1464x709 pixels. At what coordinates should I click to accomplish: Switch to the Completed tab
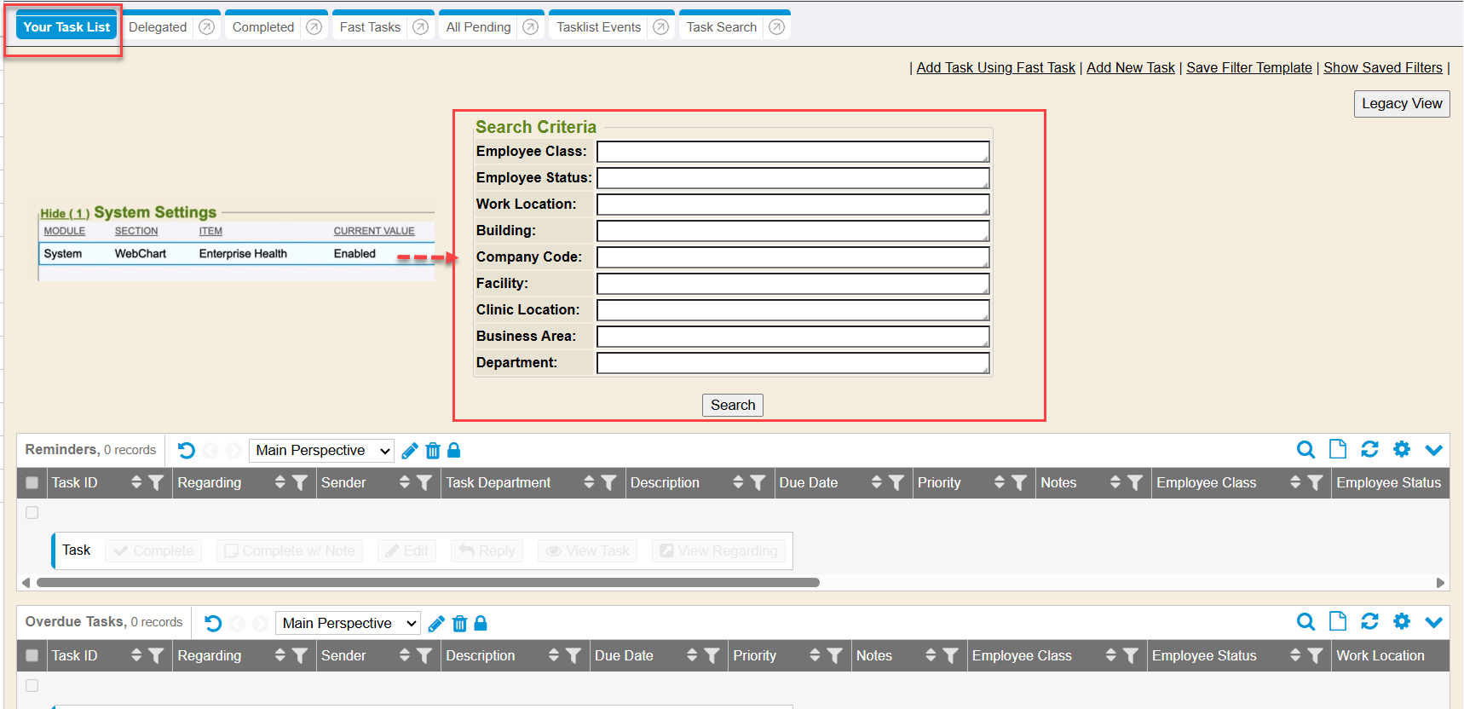262,27
